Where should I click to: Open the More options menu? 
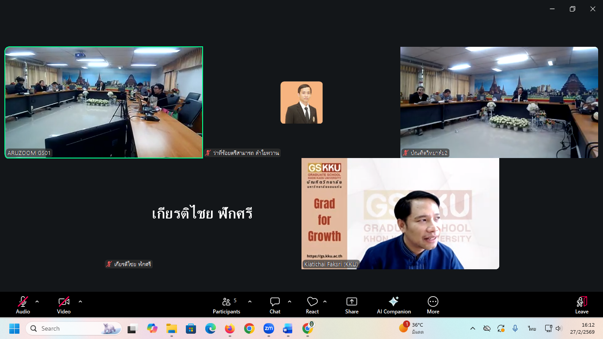(433, 305)
